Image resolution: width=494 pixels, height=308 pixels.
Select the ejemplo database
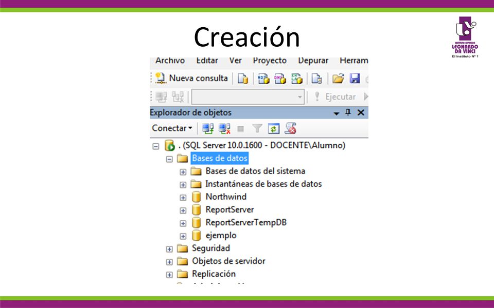[221, 236]
